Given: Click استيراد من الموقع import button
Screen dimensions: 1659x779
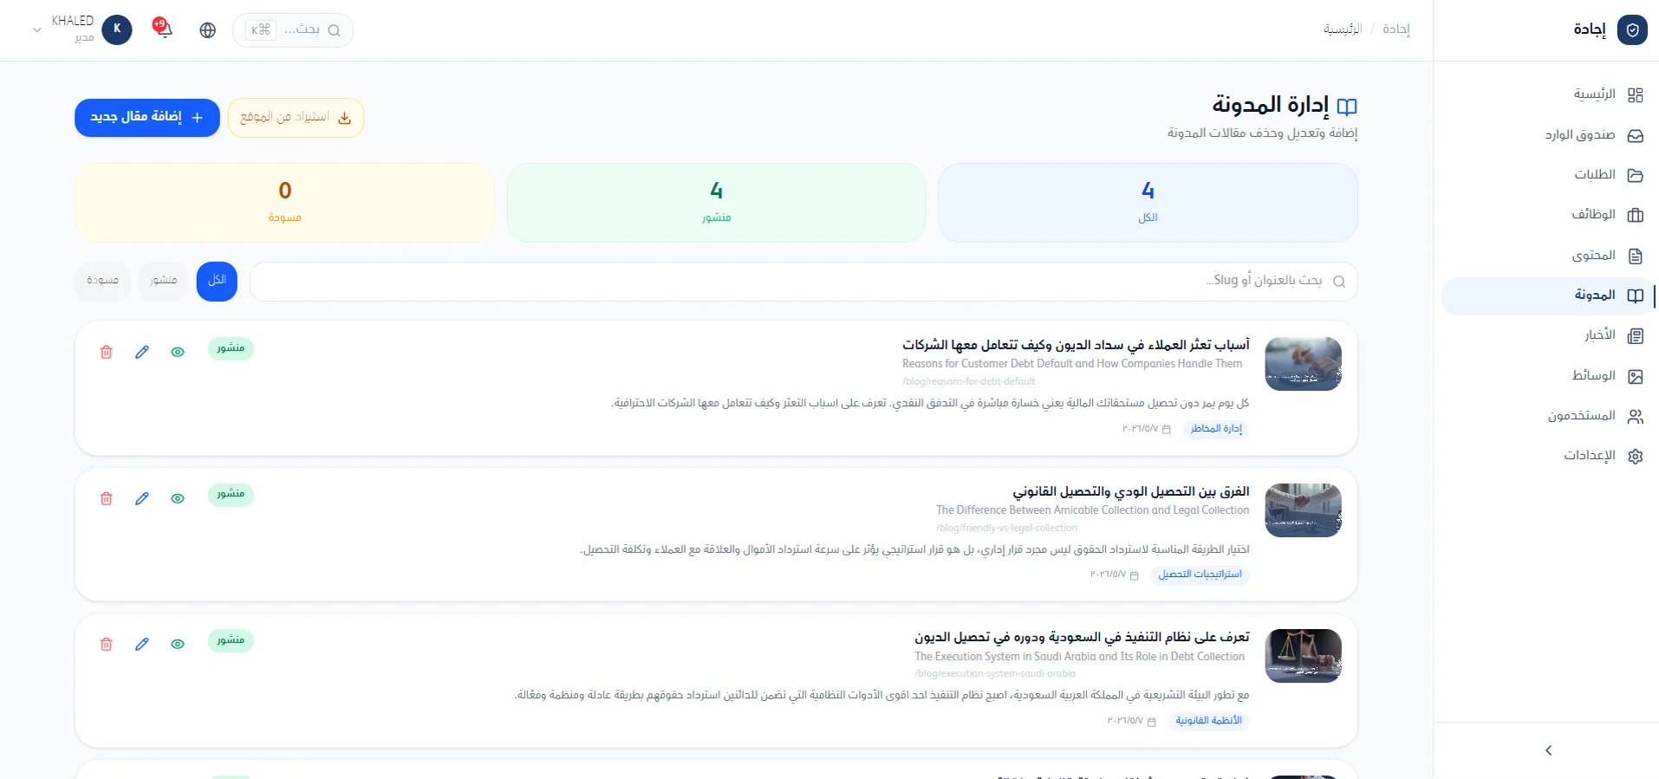Looking at the screenshot, I should (296, 118).
